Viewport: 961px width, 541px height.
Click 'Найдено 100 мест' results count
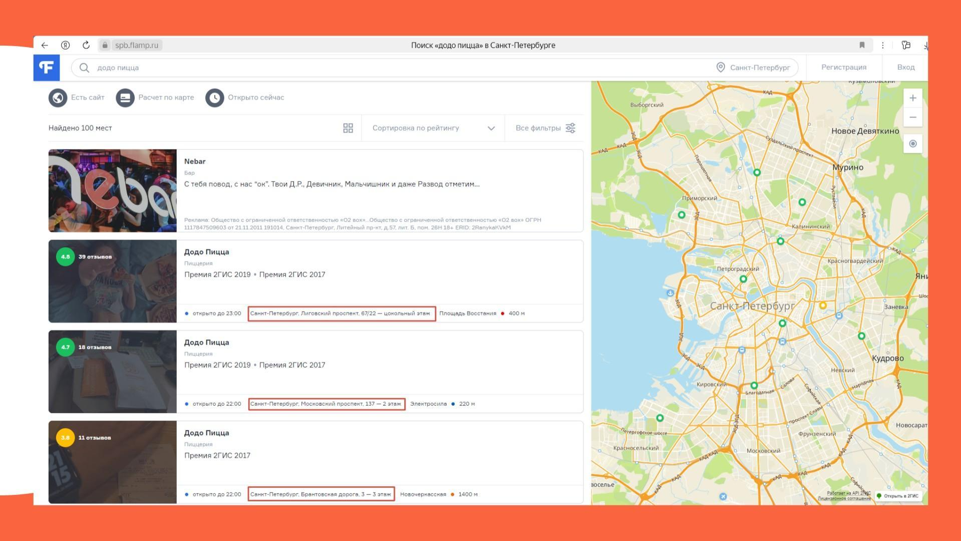tap(80, 128)
